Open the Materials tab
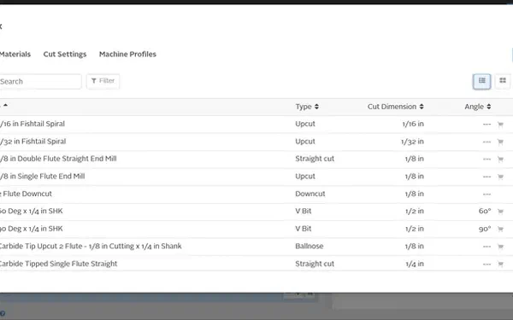This screenshot has width=513, height=320. click(x=15, y=55)
